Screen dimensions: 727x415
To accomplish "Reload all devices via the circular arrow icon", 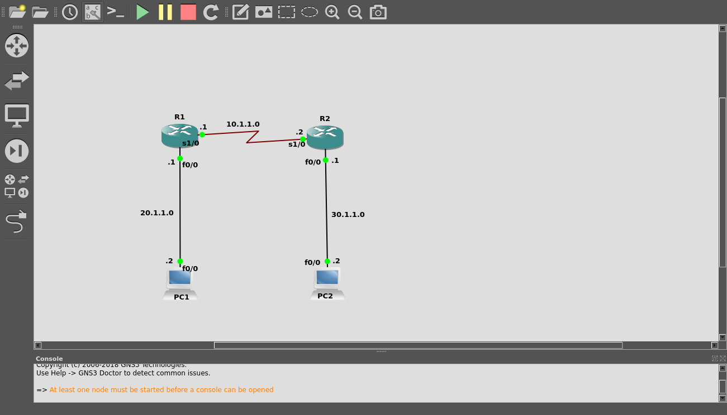I will coord(211,12).
